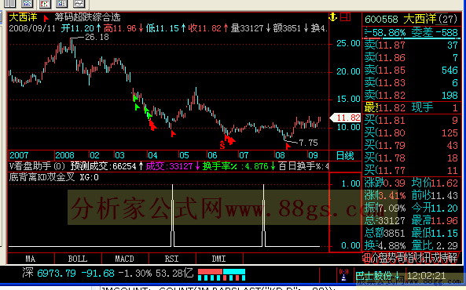
Task: Click the buy order row at 11.77
Action: [x=411, y=171]
